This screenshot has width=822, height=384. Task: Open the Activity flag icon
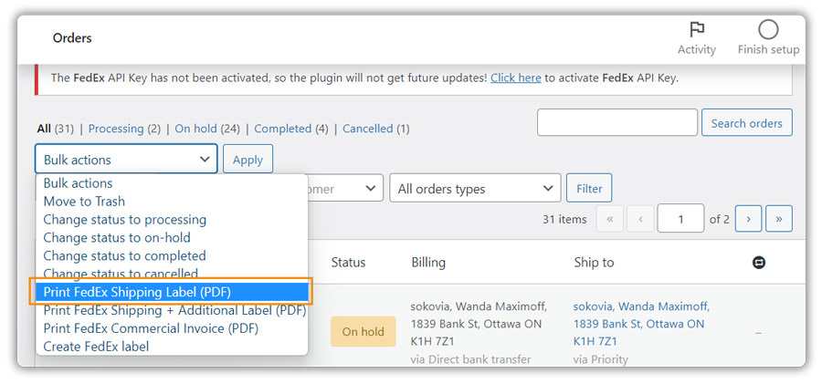[x=696, y=30]
